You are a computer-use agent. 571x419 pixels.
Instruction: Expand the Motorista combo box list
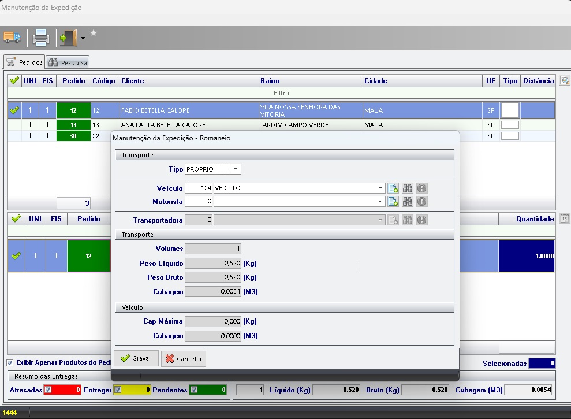(380, 202)
